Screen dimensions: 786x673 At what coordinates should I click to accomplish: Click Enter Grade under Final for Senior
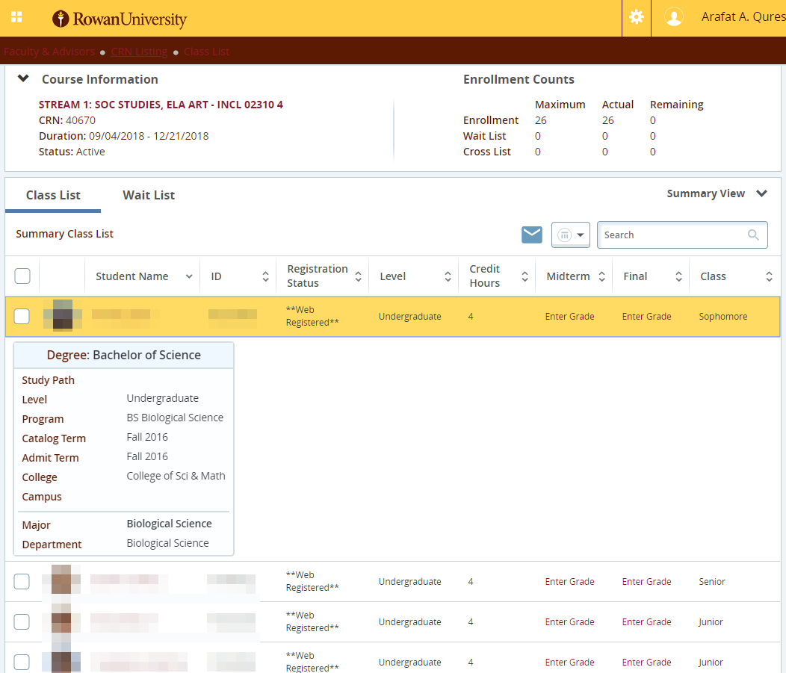pos(646,582)
